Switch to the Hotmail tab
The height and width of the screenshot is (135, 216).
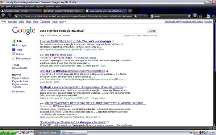(x=64, y=11)
